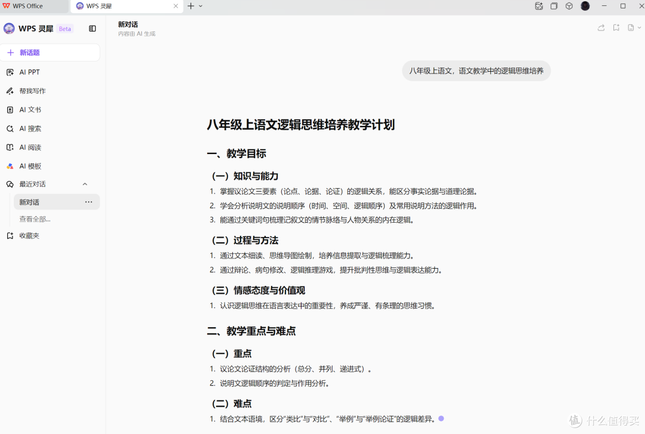The width and height of the screenshot is (645, 434).
Task: Click the Beta badge next to WPS 灵犀
Action: coord(65,29)
